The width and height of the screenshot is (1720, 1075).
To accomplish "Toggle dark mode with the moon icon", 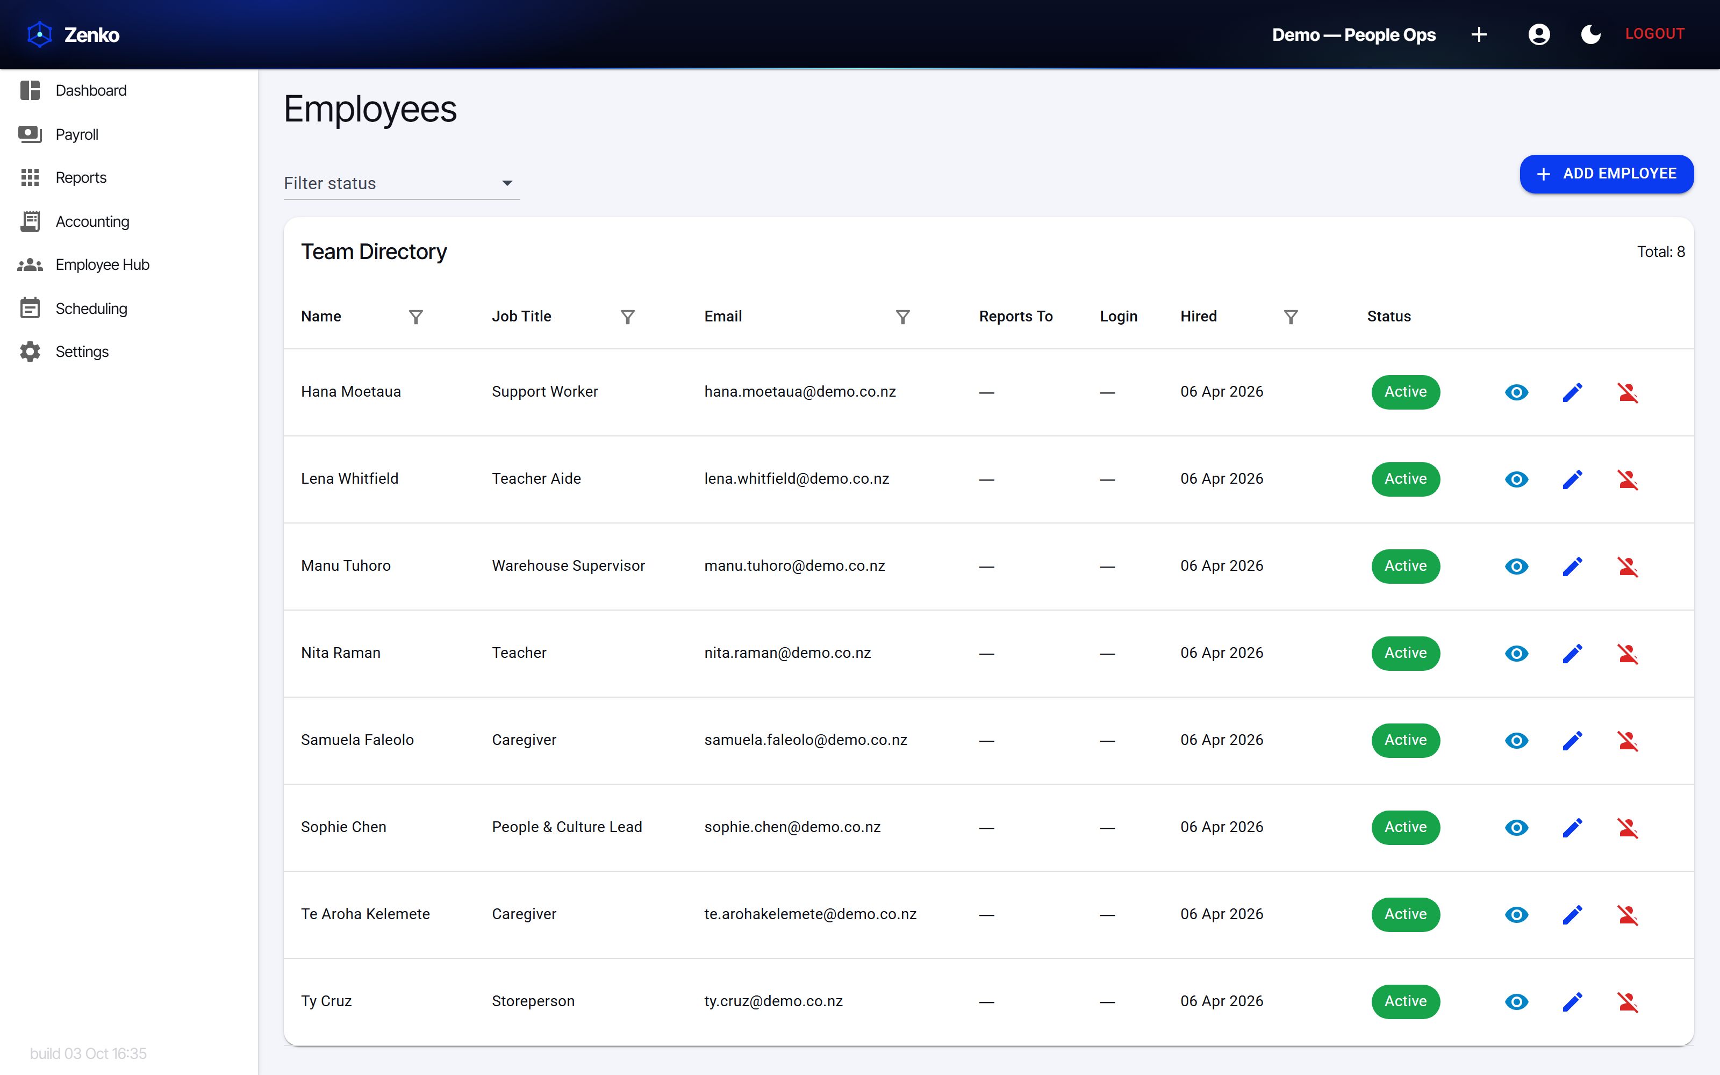I will pos(1590,34).
